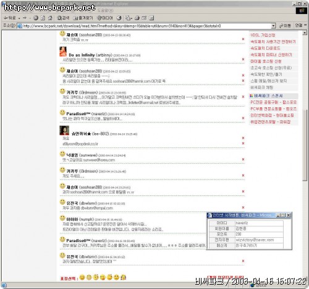Open the PC전문 공동구매 sponsor link
This screenshot has width=309, height=289.
[273, 102]
